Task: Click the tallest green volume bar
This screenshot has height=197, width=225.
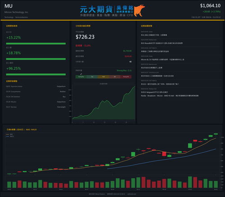Action: coord(190,182)
